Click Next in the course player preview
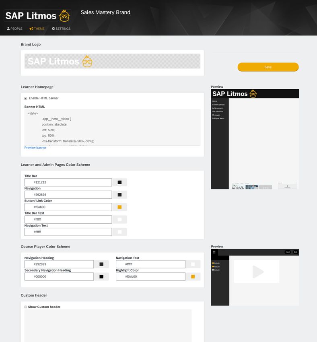This screenshot has width=317, height=342. coord(288,252)
